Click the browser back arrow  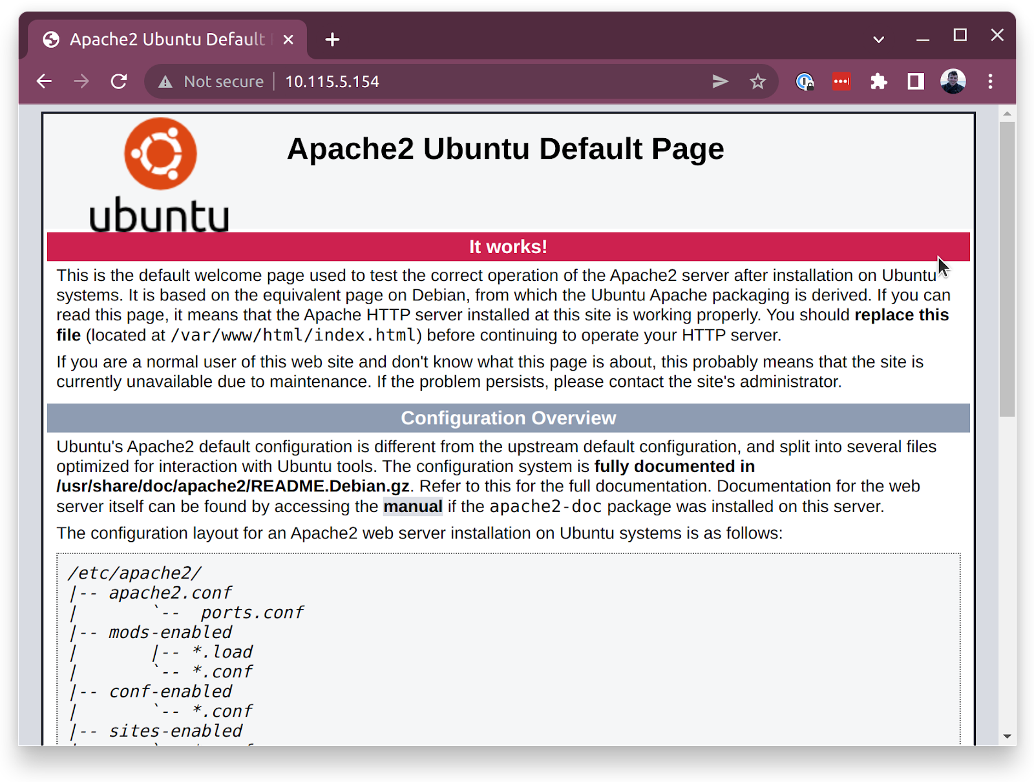point(44,81)
